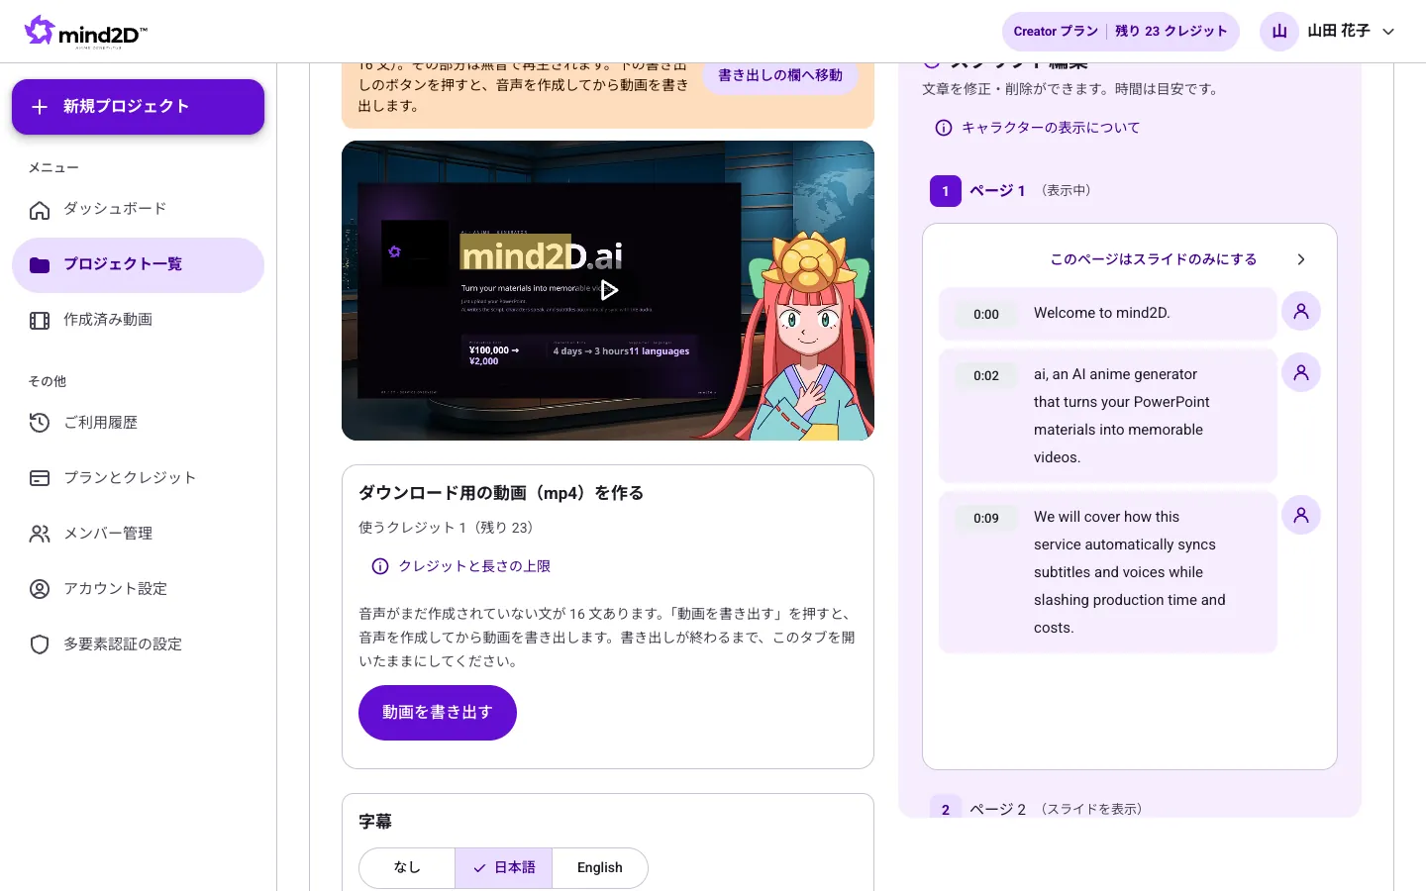Toggle character icon for Welcome to mind2D line

click(1301, 311)
